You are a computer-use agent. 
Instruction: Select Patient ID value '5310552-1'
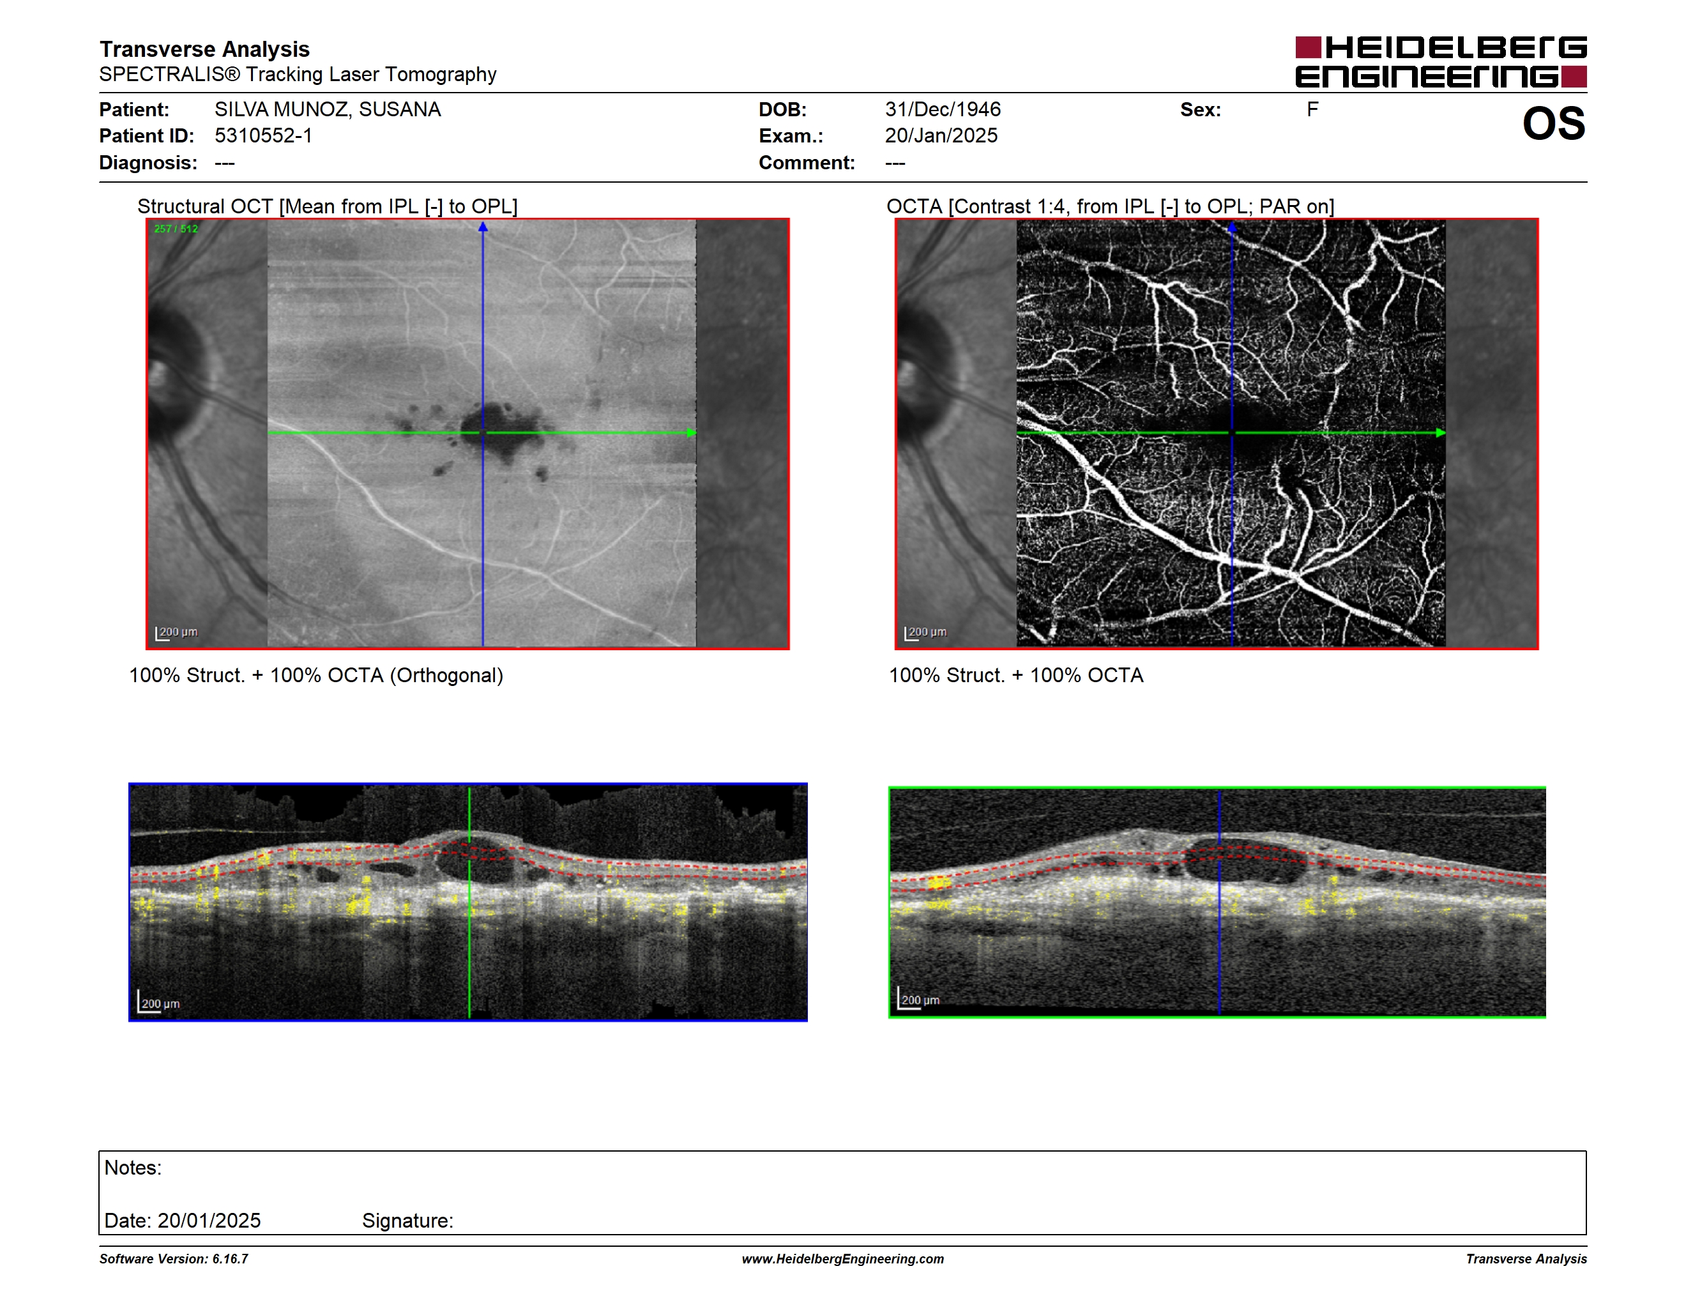pyautogui.click(x=263, y=136)
